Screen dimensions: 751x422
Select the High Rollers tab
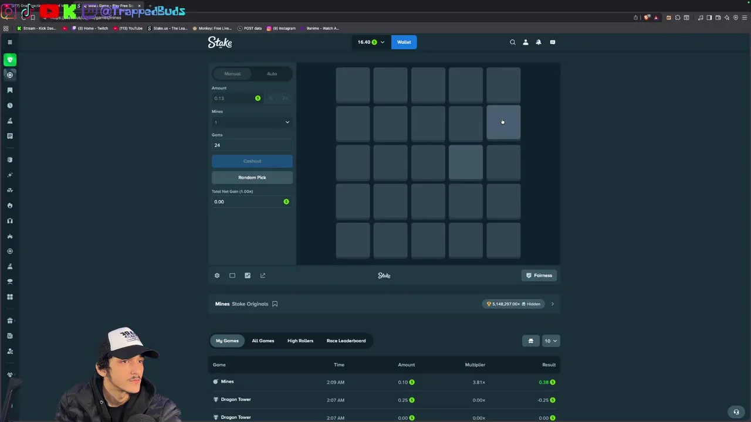300,341
